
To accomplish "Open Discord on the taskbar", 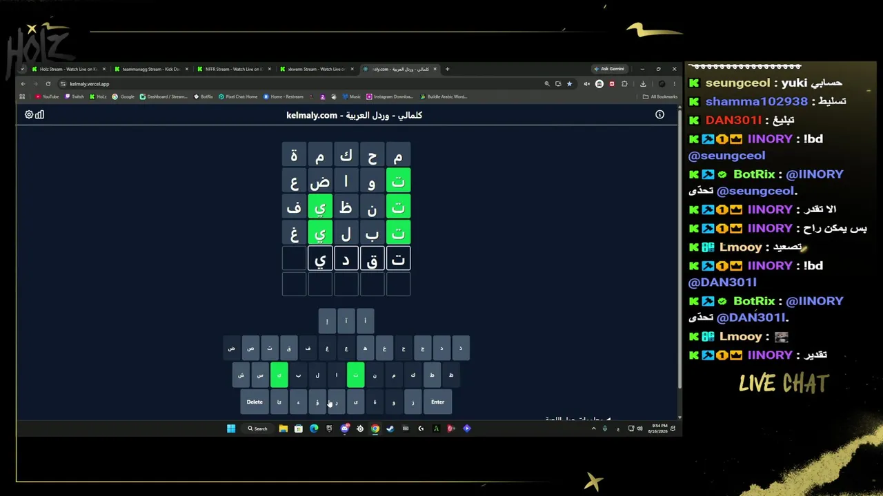I will (344, 428).
